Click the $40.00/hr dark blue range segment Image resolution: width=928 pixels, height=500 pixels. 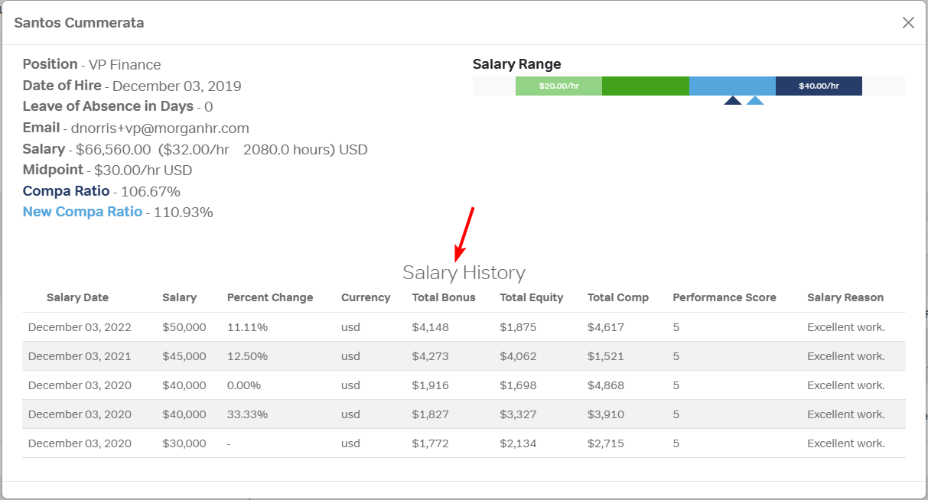coord(819,86)
